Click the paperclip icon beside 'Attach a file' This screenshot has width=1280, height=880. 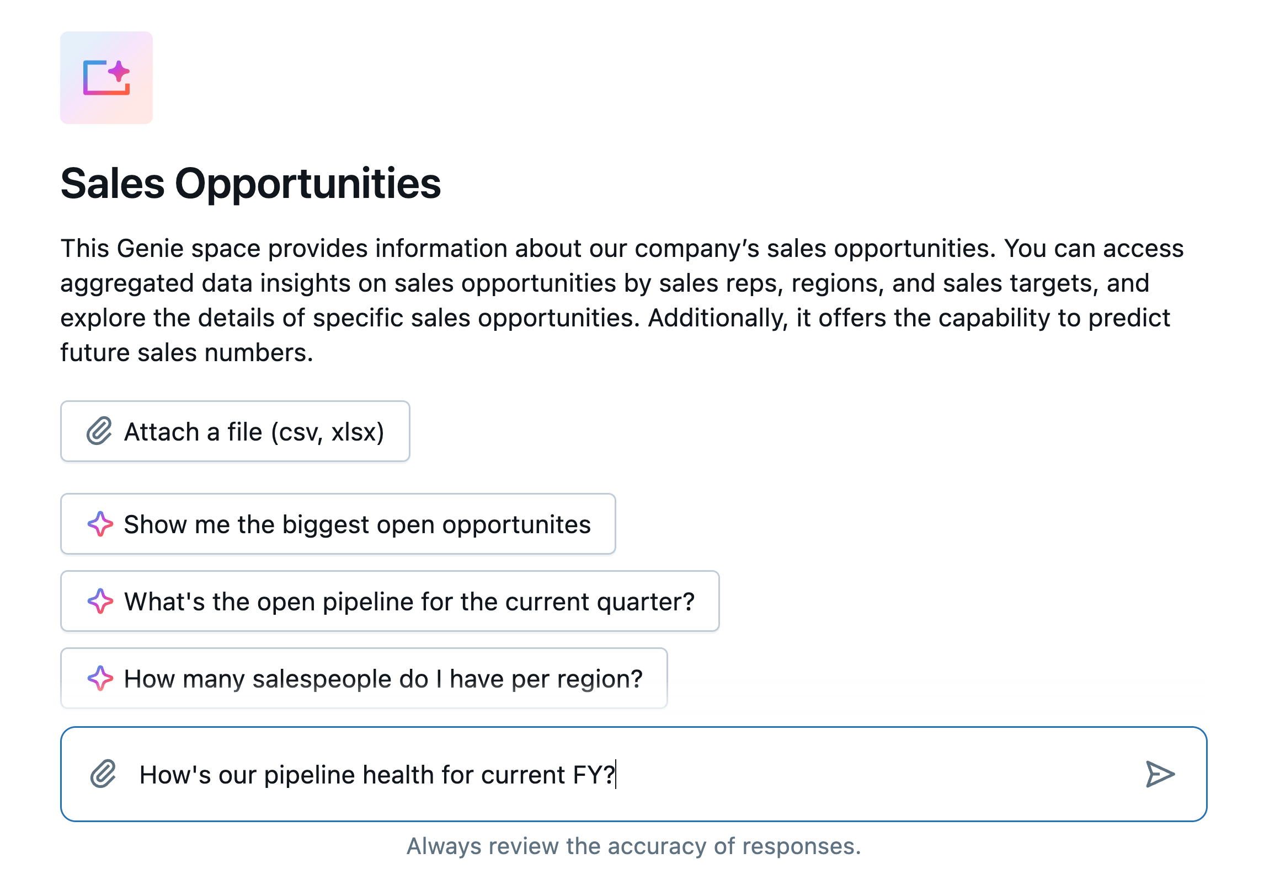pos(99,431)
